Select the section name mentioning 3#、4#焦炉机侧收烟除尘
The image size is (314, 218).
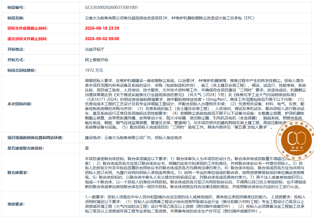[x=170, y=18]
